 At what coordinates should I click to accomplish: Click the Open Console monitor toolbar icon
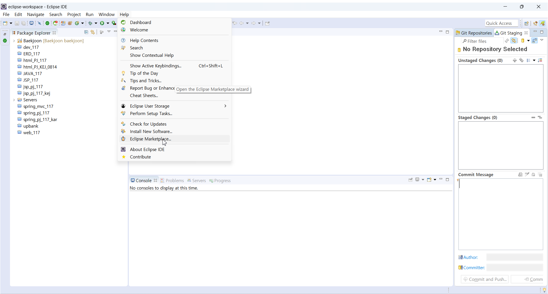point(31,23)
